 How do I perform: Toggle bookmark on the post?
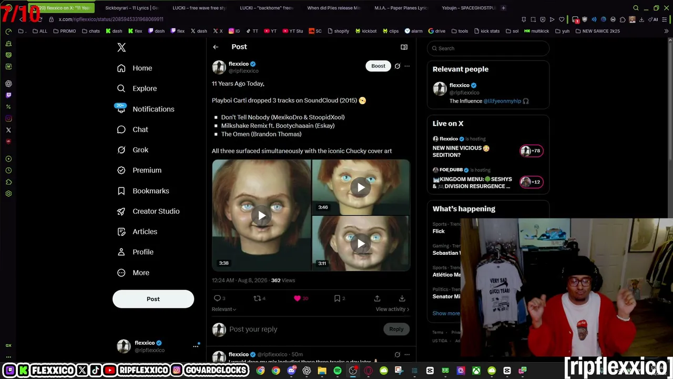coord(337,298)
